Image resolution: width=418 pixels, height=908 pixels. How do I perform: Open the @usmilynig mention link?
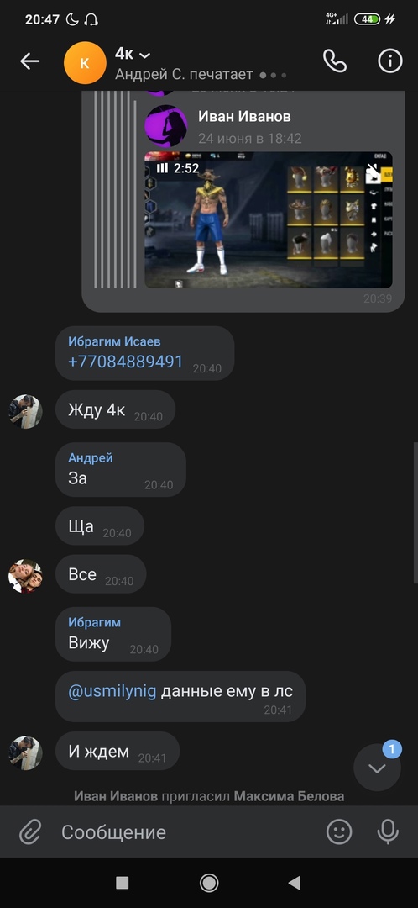(112, 691)
